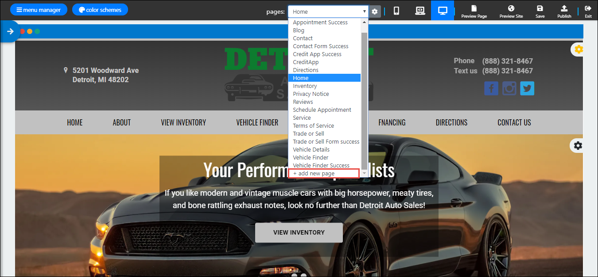The image size is (598, 277).
Task: Select Credit App Success page
Action: coord(325,54)
